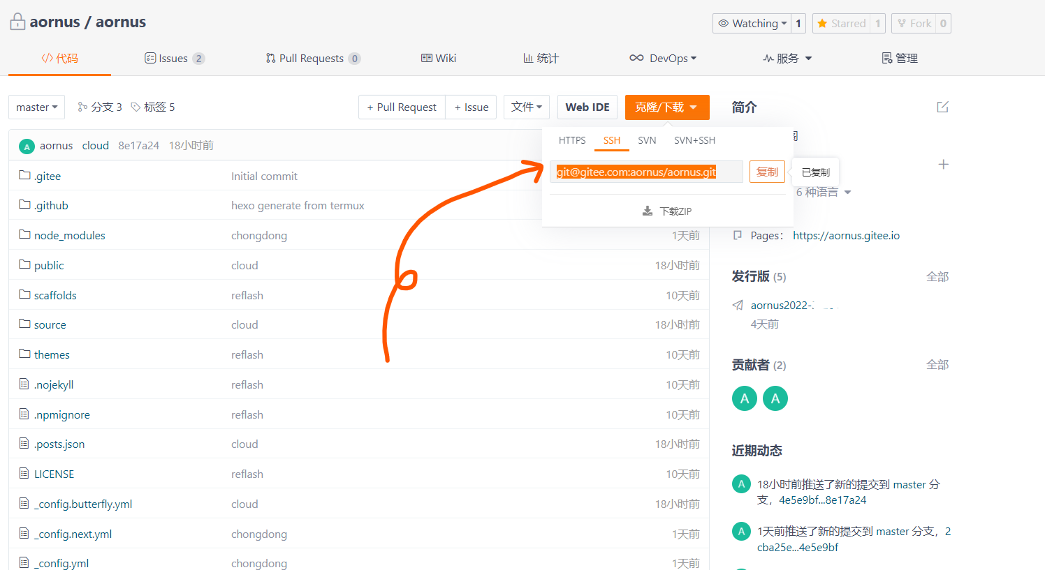Click the second contributor avatar under 贡献者
This screenshot has width=1045, height=570.
pyautogui.click(x=775, y=398)
